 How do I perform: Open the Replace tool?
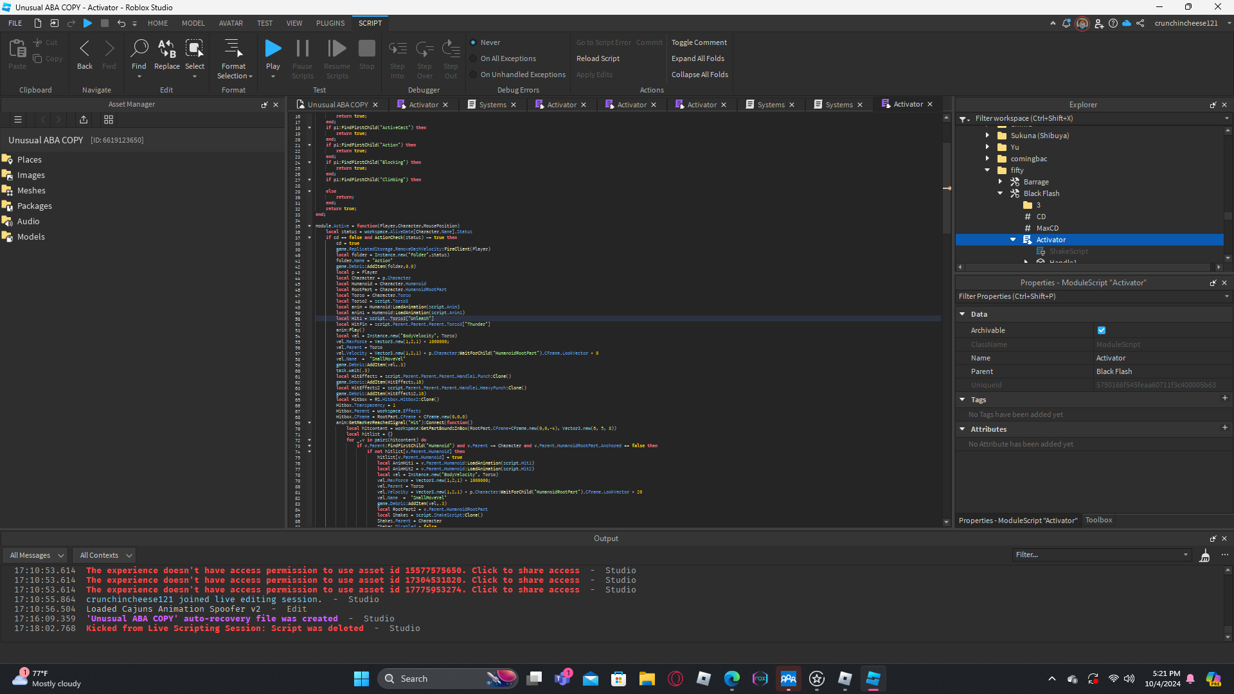(x=167, y=54)
